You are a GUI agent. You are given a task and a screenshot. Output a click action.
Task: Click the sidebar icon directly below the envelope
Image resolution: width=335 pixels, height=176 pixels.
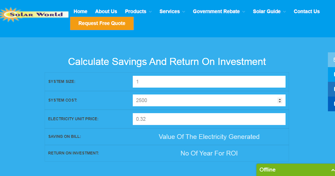point(332,75)
